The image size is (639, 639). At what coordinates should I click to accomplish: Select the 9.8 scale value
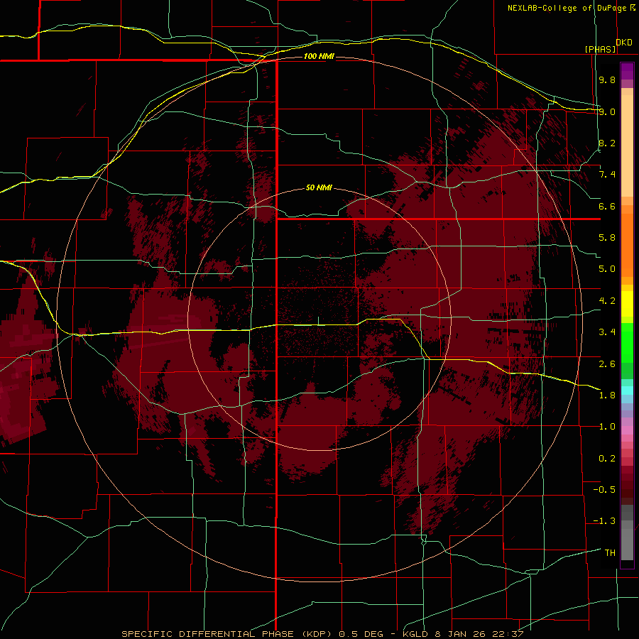click(x=607, y=80)
